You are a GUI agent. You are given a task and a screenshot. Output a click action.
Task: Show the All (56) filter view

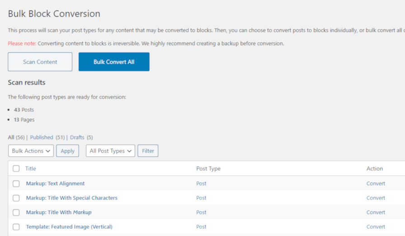point(11,137)
